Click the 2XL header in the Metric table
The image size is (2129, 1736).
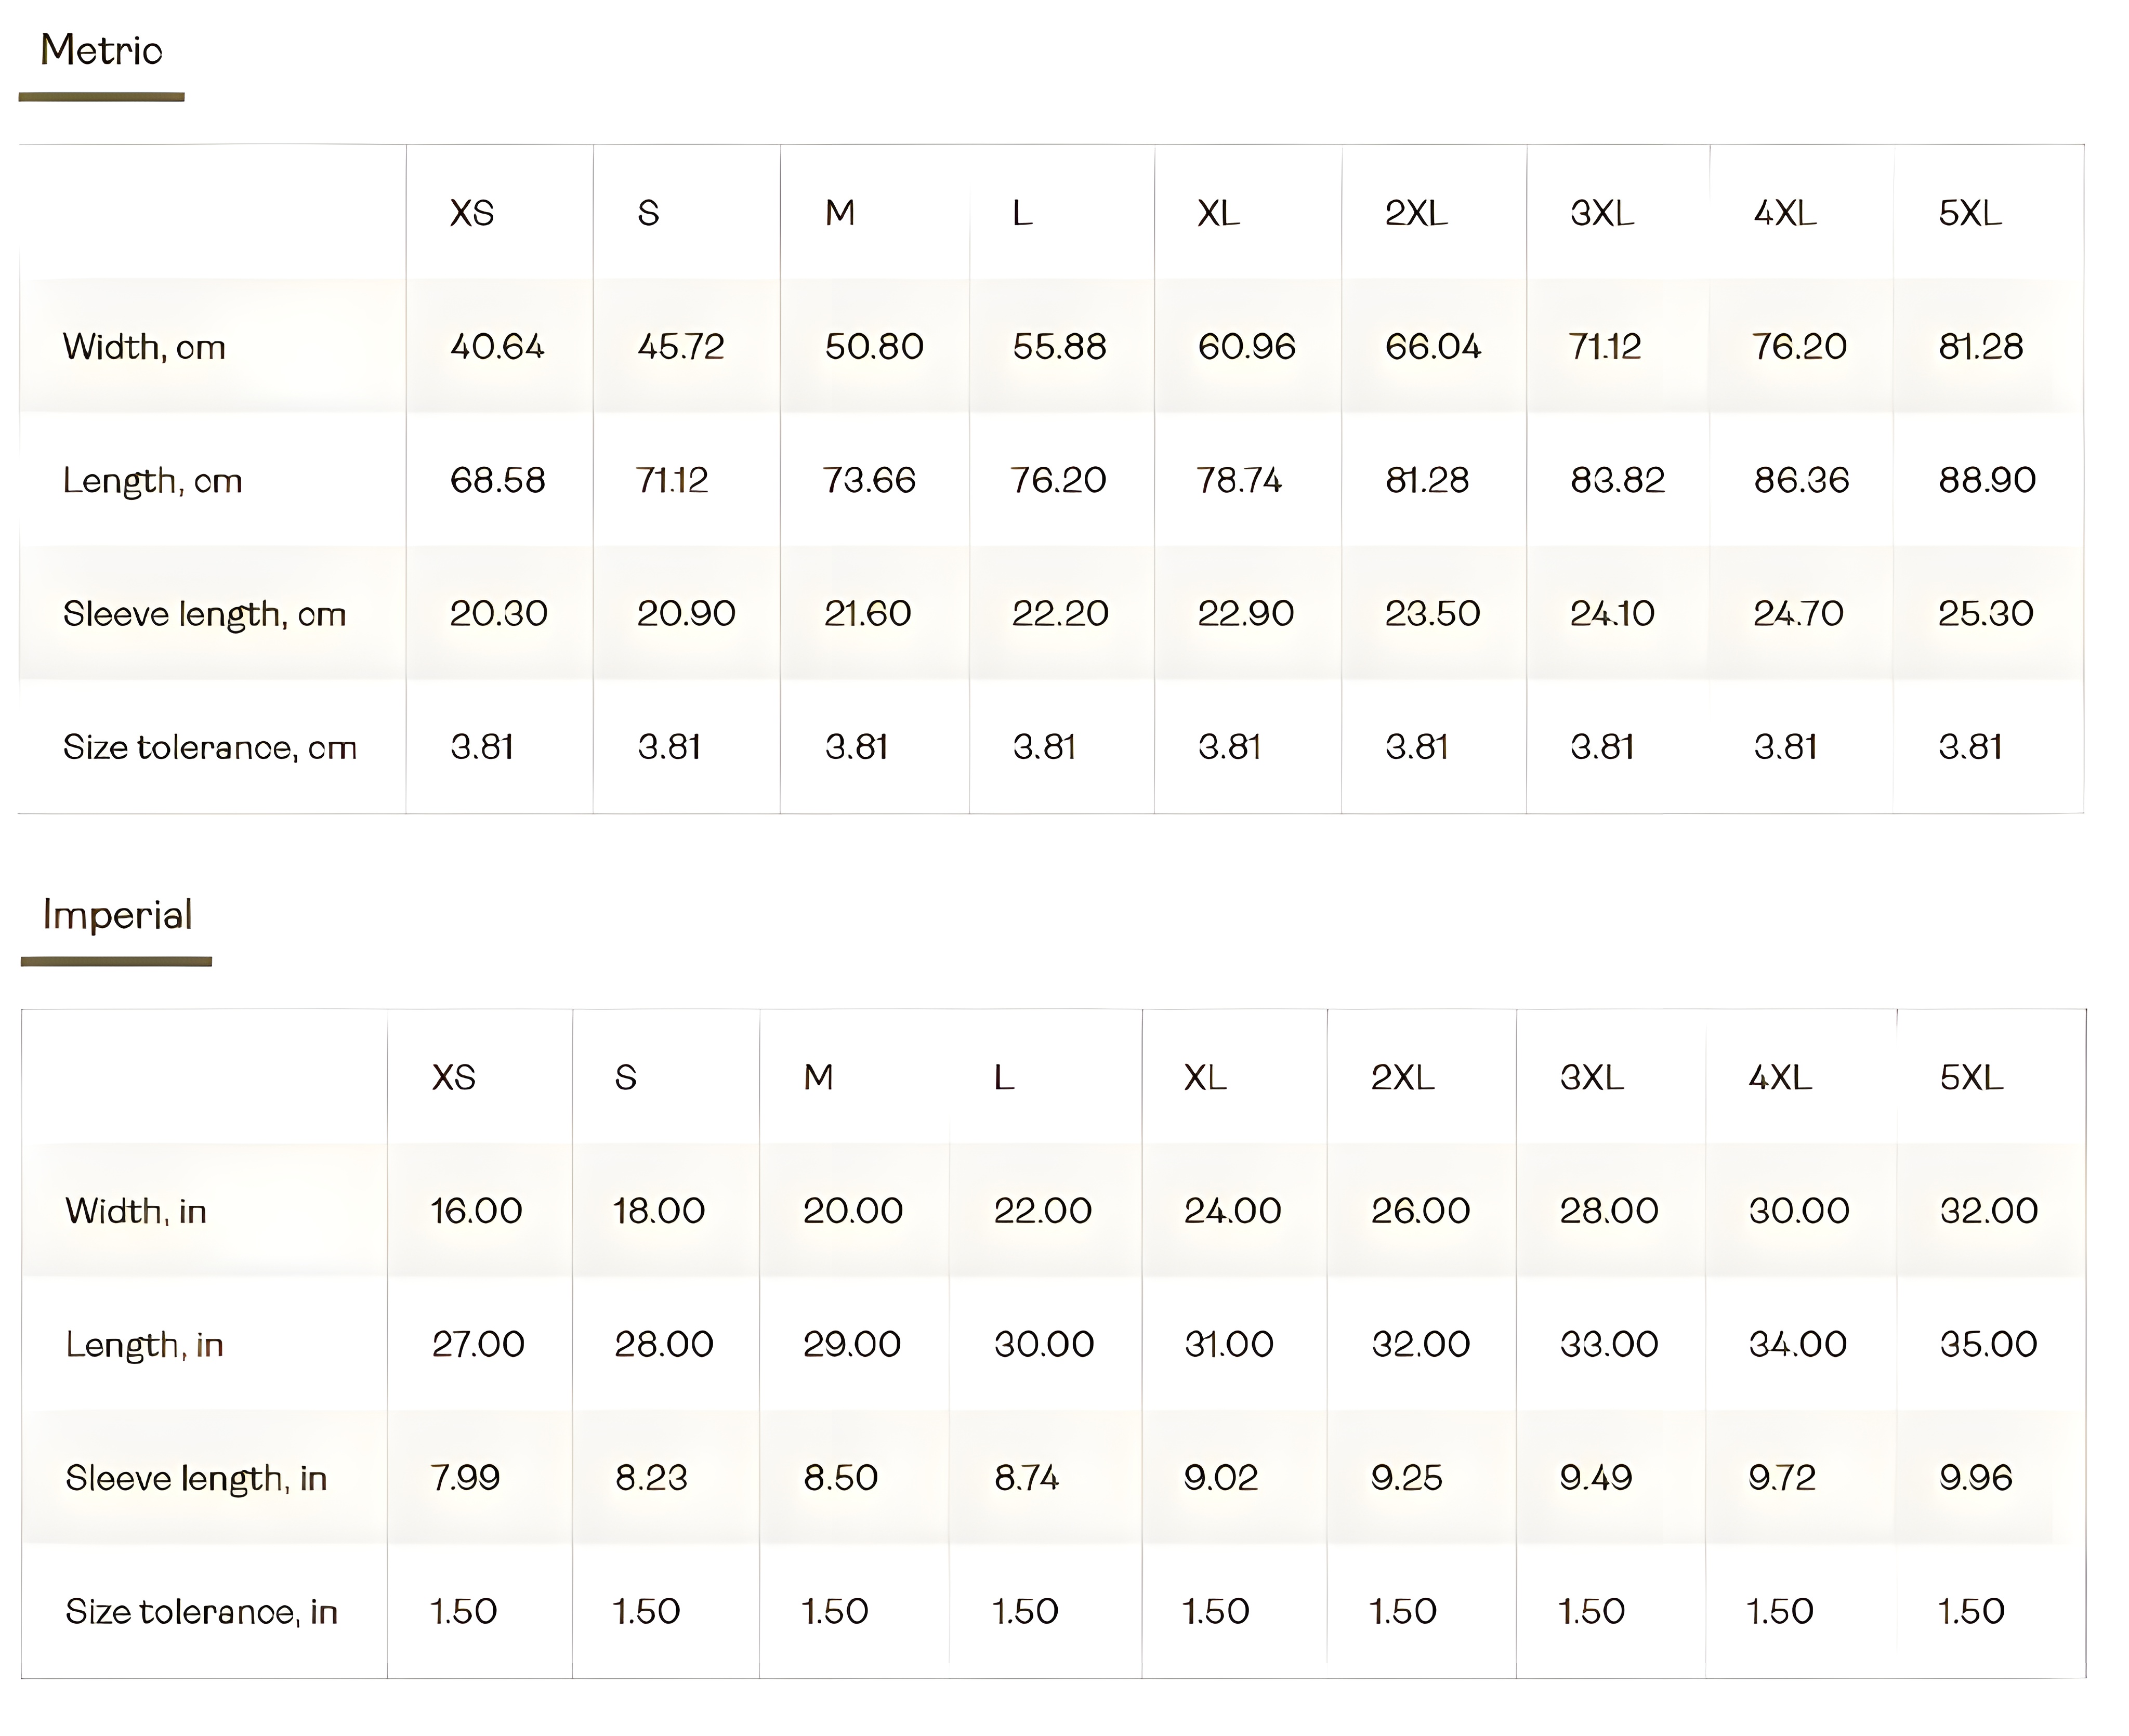(x=1415, y=213)
